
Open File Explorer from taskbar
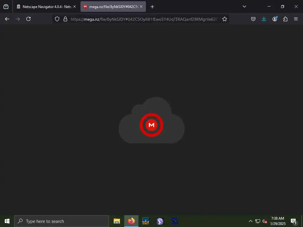tap(117, 221)
